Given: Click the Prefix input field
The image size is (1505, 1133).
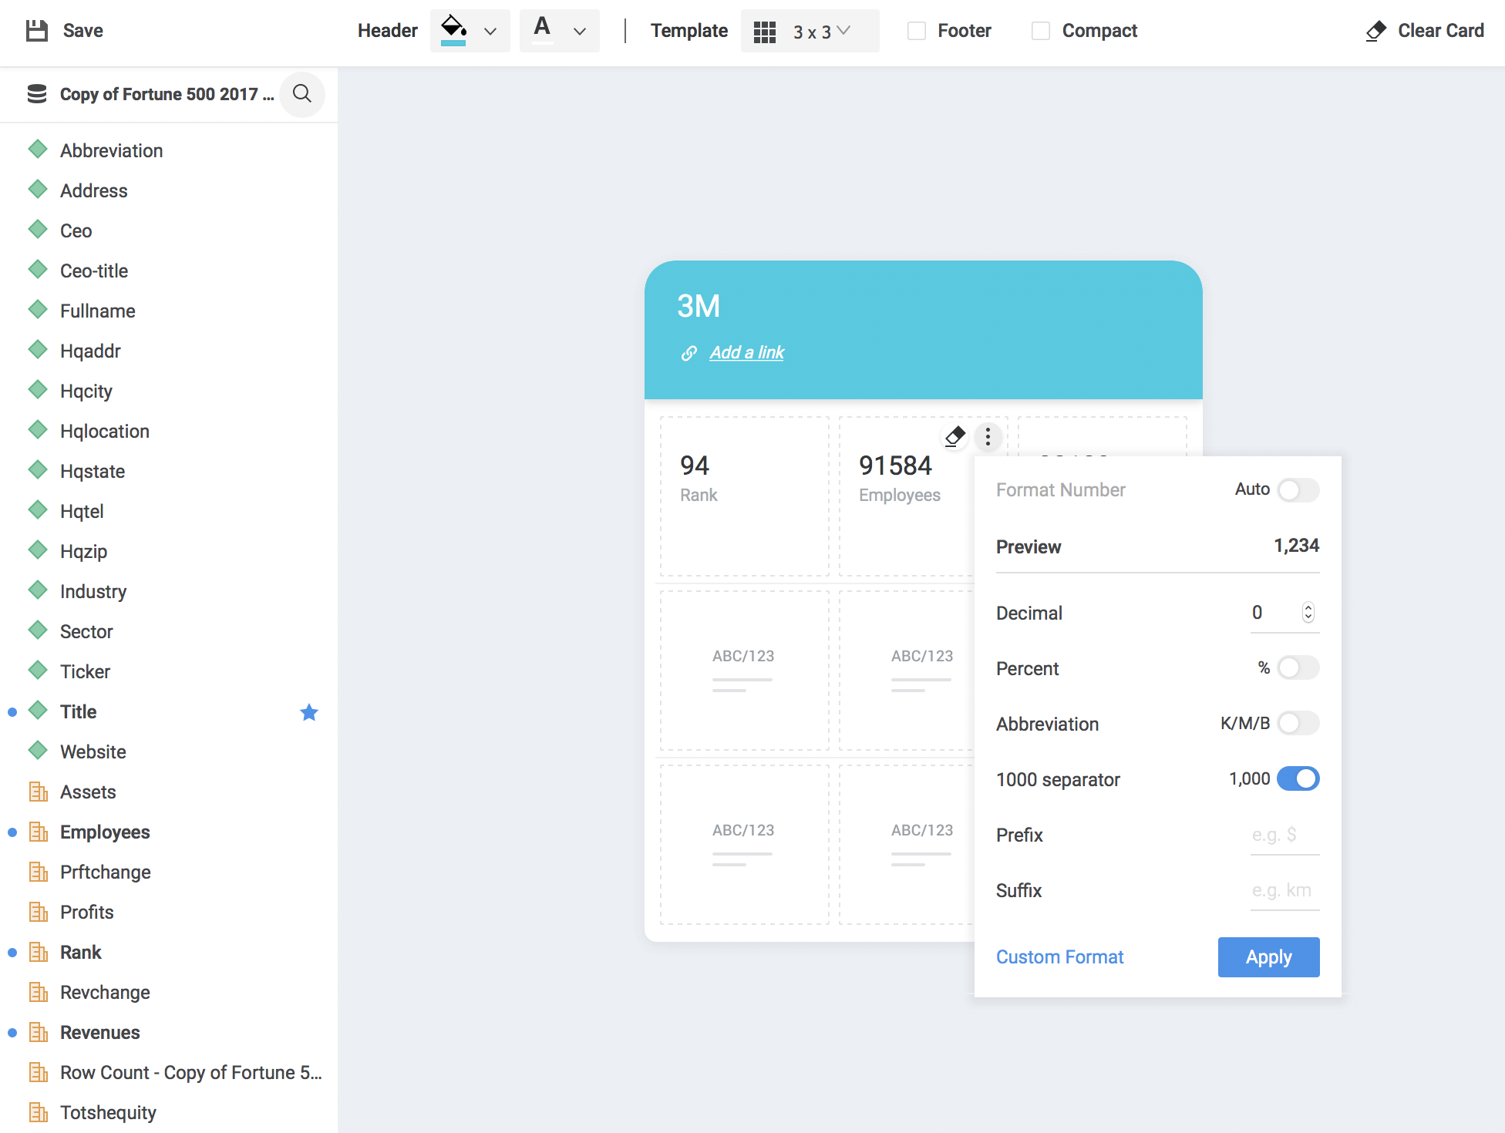Looking at the screenshot, I should [1284, 835].
